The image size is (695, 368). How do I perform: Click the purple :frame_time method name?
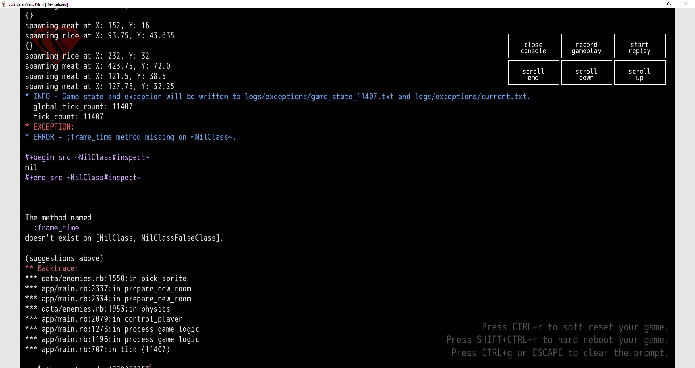(56, 228)
